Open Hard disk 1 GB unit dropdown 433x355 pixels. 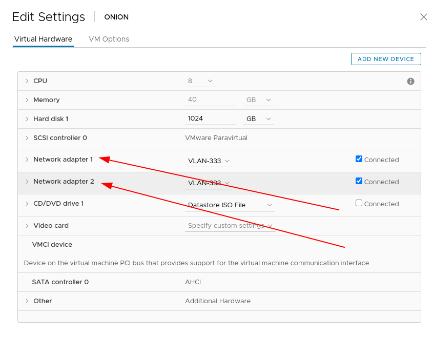(x=258, y=119)
